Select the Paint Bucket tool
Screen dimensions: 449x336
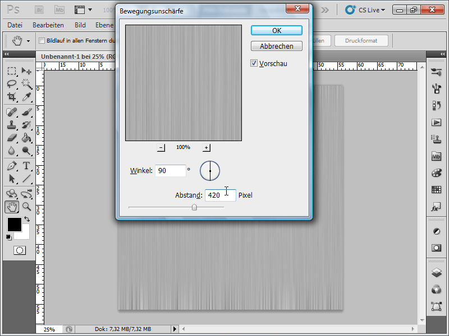[x=26, y=138]
